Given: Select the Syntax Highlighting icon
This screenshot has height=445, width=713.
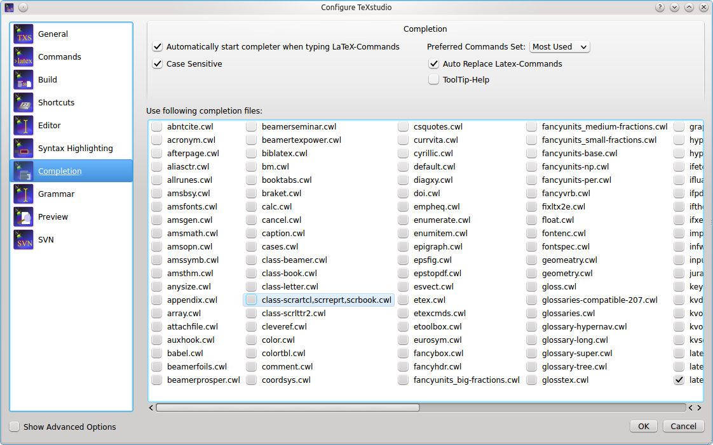Looking at the screenshot, I should (24, 149).
